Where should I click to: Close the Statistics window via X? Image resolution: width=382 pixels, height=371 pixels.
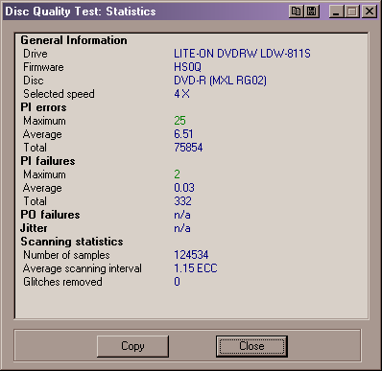370,12
